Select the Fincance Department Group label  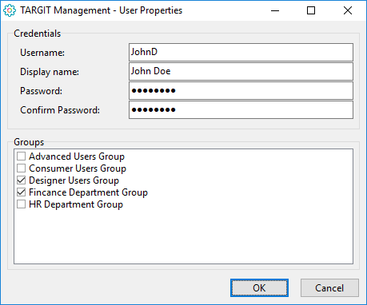(88, 192)
